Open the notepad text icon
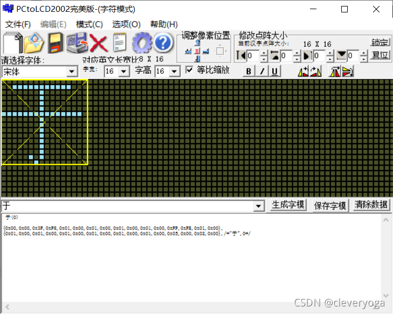Screen dimensions: 393x314 click(120, 43)
